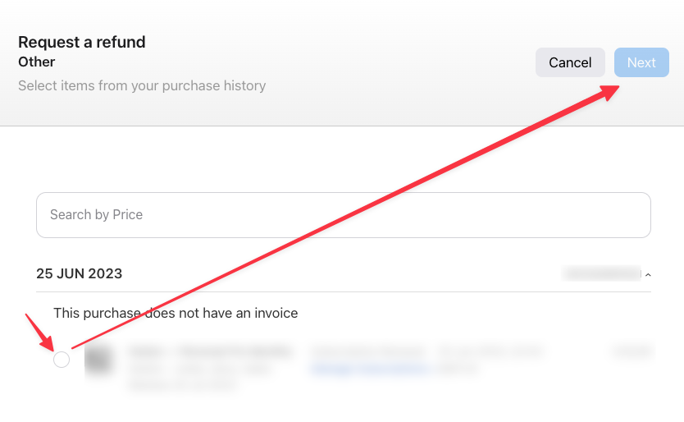
Task: Click the blurred price at row's right end
Action: pos(632,351)
